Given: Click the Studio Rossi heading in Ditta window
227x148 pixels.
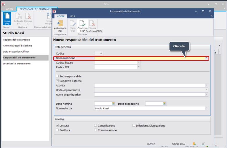Looking at the screenshot, I should pyautogui.click(x=13, y=33).
